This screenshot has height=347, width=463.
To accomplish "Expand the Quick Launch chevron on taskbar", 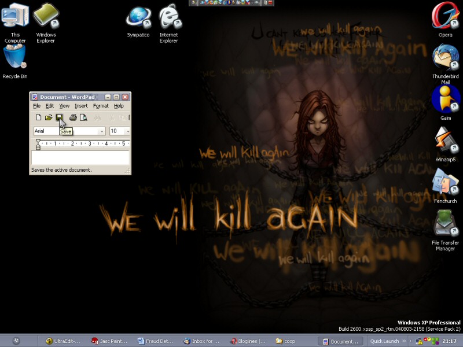I will 405,341.
